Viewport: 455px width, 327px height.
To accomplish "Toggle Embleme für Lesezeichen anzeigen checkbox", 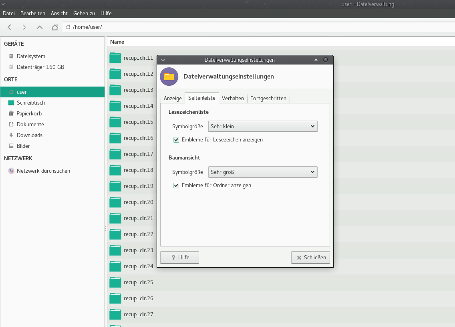I will (x=176, y=140).
